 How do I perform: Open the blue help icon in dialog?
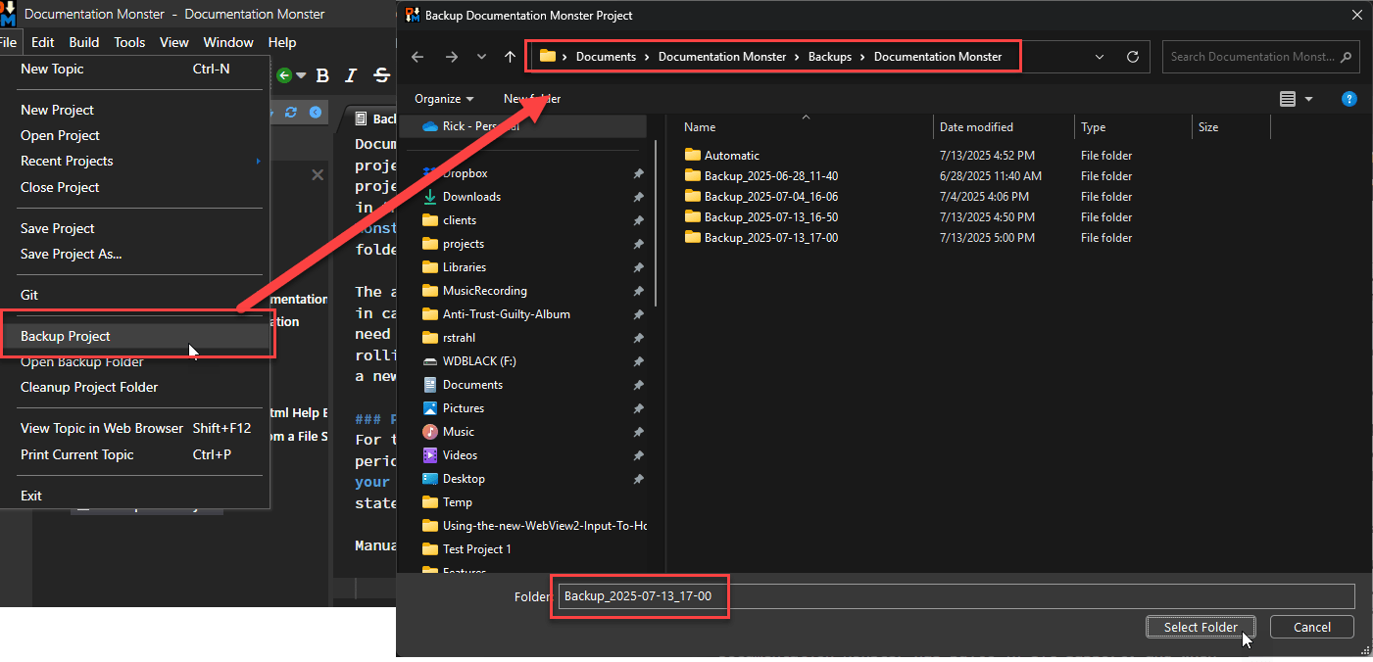tap(1349, 99)
